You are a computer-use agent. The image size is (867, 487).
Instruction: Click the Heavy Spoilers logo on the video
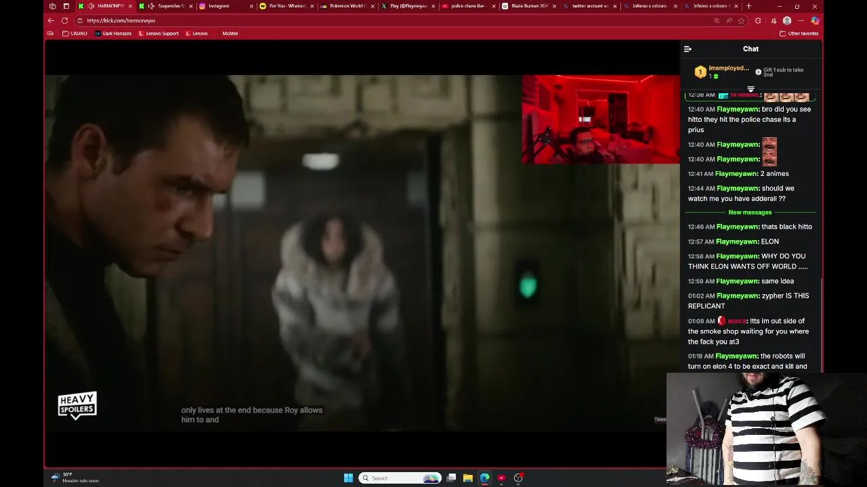pyautogui.click(x=77, y=406)
